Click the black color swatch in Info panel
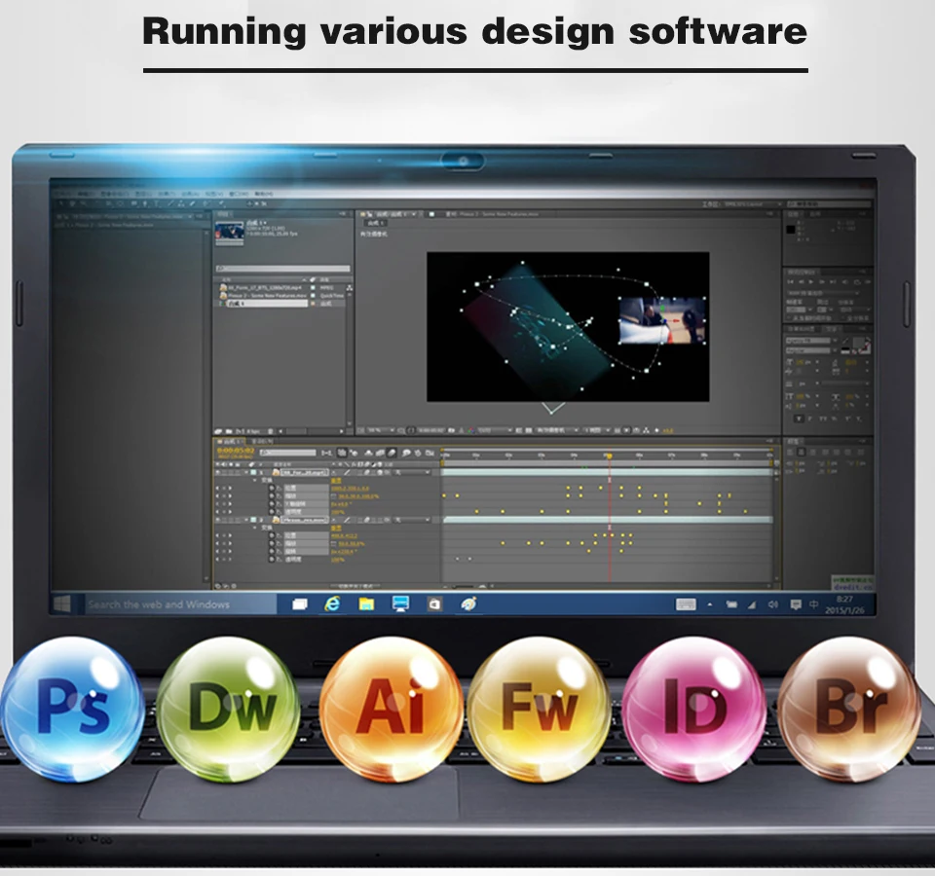Viewport: 935px width, 876px height. tap(791, 230)
